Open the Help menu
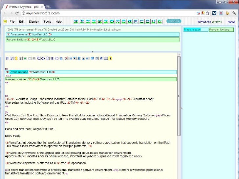The image size is (239, 179). (x=58, y=22)
